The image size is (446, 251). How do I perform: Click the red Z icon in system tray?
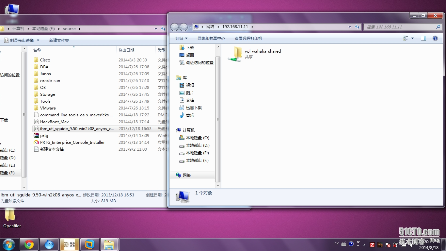pyautogui.click(x=372, y=244)
